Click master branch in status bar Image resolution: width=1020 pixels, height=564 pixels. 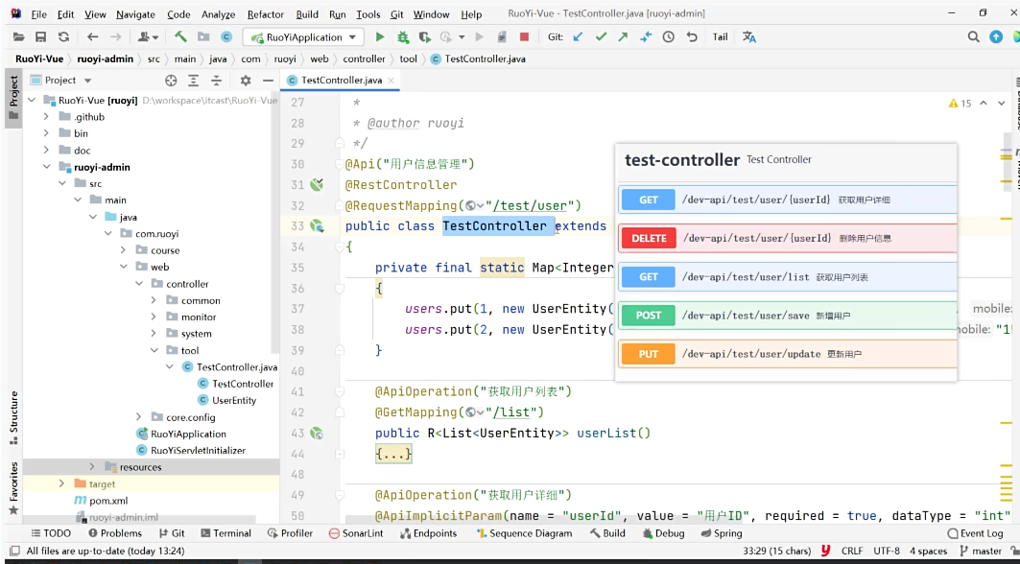(981, 551)
